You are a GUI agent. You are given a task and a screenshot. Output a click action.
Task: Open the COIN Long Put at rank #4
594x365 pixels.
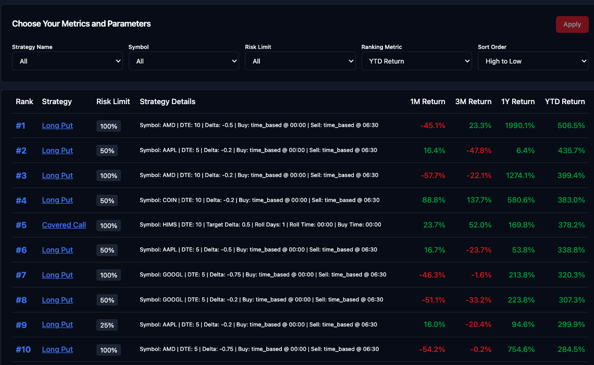tap(57, 200)
